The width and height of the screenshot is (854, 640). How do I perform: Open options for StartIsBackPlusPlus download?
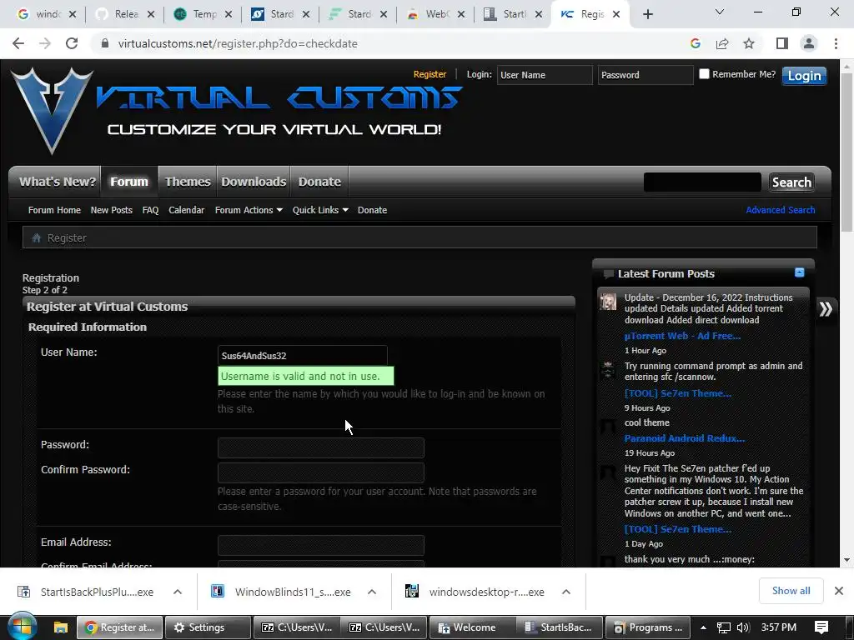tap(178, 592)
